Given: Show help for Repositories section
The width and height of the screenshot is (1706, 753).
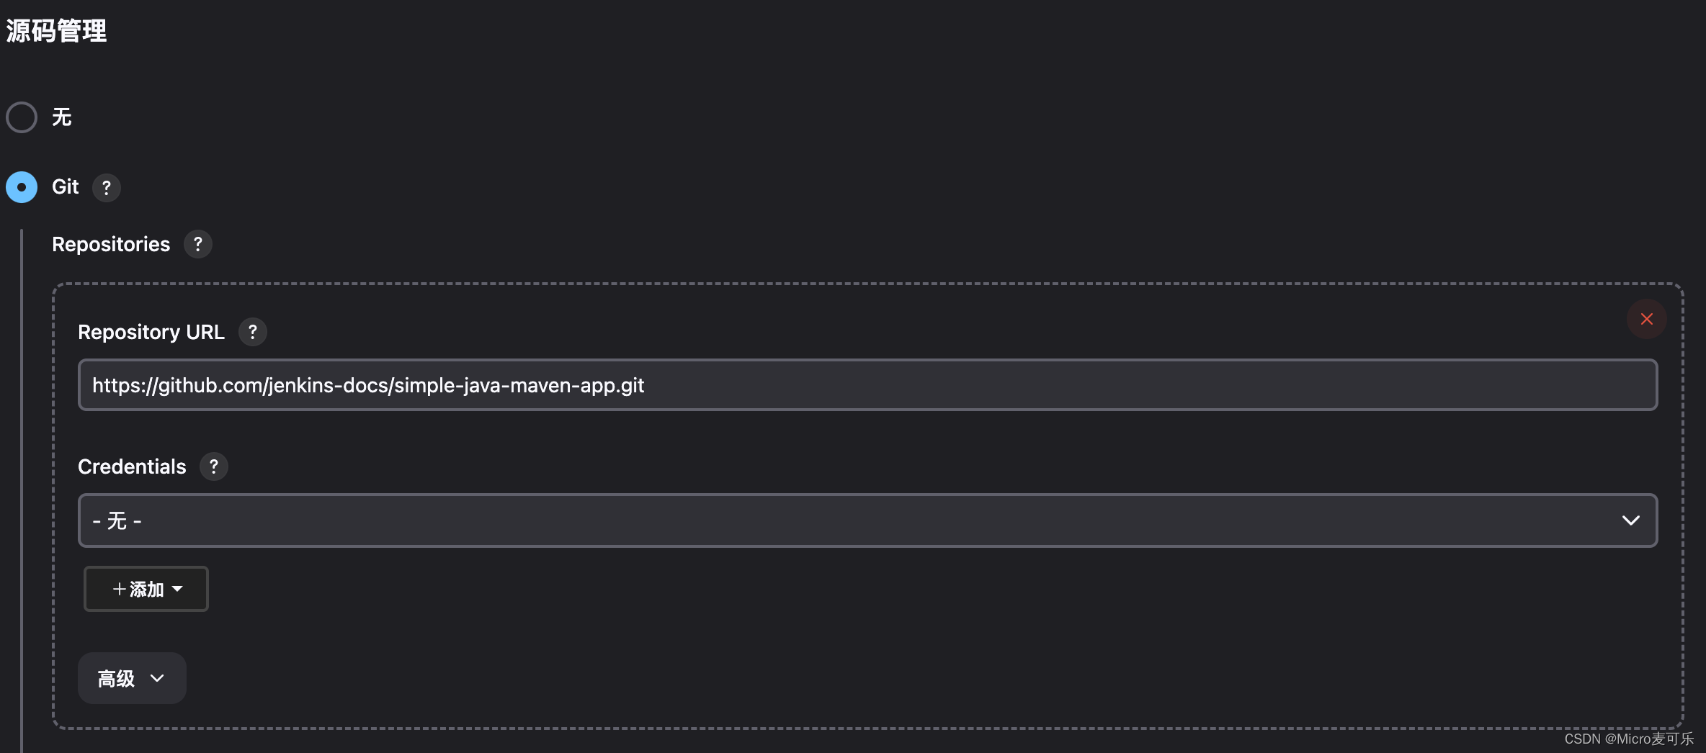Looking at the screenshot, I should click(197, 244).
